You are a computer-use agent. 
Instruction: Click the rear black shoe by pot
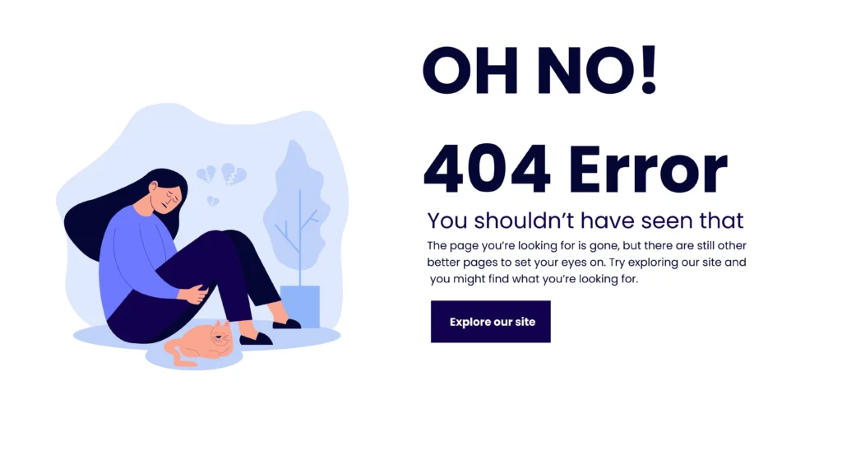[287, 323]
